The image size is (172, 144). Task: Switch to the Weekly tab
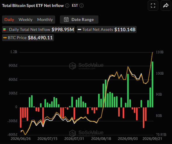(26, 20)
